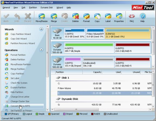Click the Set Label sidebar icon
Viewport: 156px width, 121px height.
pos(6,78)
